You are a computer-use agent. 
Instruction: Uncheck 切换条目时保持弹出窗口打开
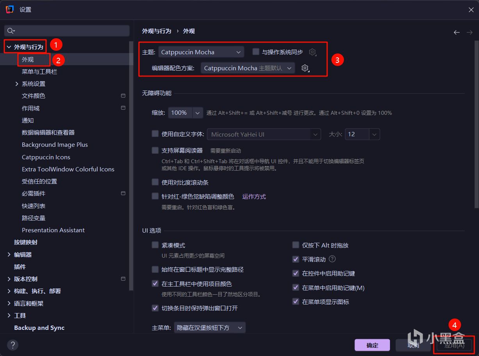[x=155, y=308]
